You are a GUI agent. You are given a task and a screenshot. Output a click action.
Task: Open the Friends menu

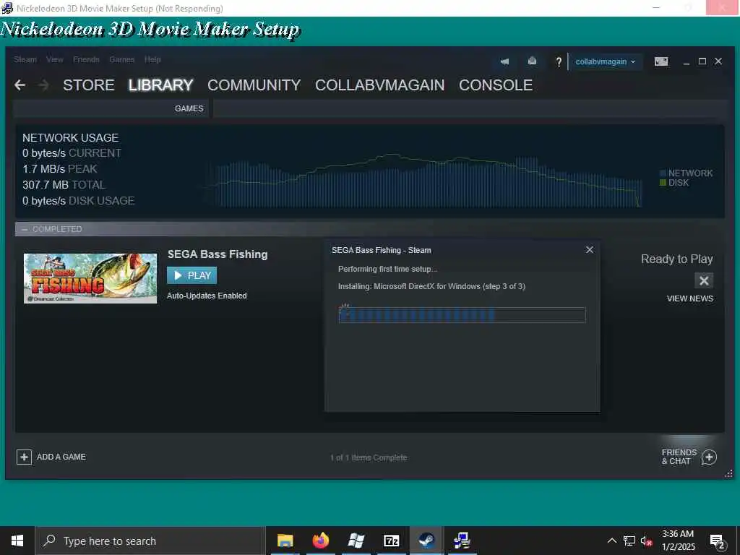(86, 59)
